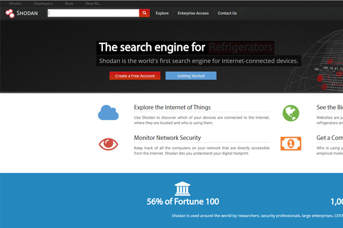343x228 pixels.
Task: Click the blue cloud icon
Action: click(x=108, y=113)
